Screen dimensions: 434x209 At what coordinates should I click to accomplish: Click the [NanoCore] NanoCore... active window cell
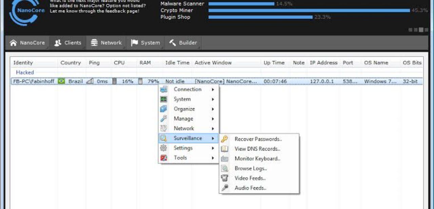point(226,81)
